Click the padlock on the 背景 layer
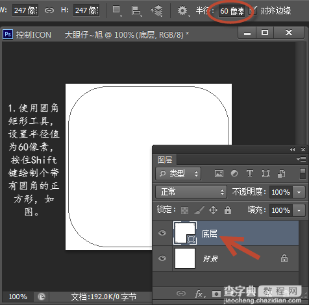The width and height of the screenshot is (309, 305). [x=284, y=258]
